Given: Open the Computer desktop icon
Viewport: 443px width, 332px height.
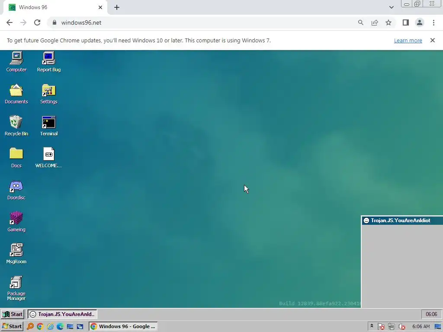Looking at the screenshot, I should tap(16, 62).
